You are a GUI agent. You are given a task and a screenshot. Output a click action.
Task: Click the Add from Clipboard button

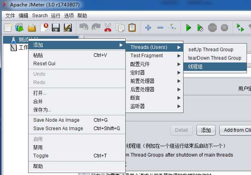(235, 130)
